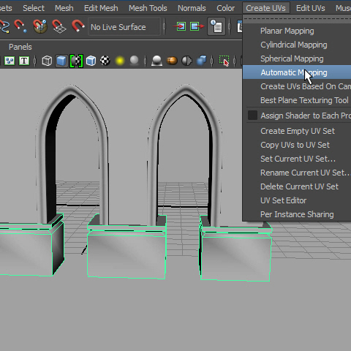Click the inputs to selected object icon
351x351 pixels.
point(179,26)
